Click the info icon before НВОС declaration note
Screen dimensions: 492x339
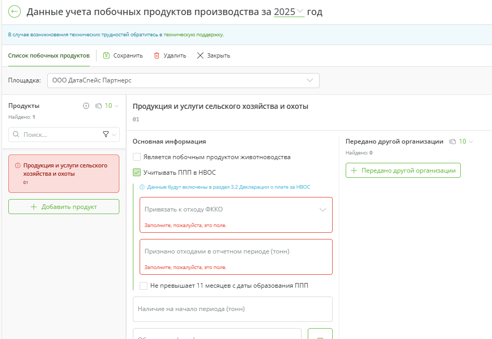click(142, 187)
